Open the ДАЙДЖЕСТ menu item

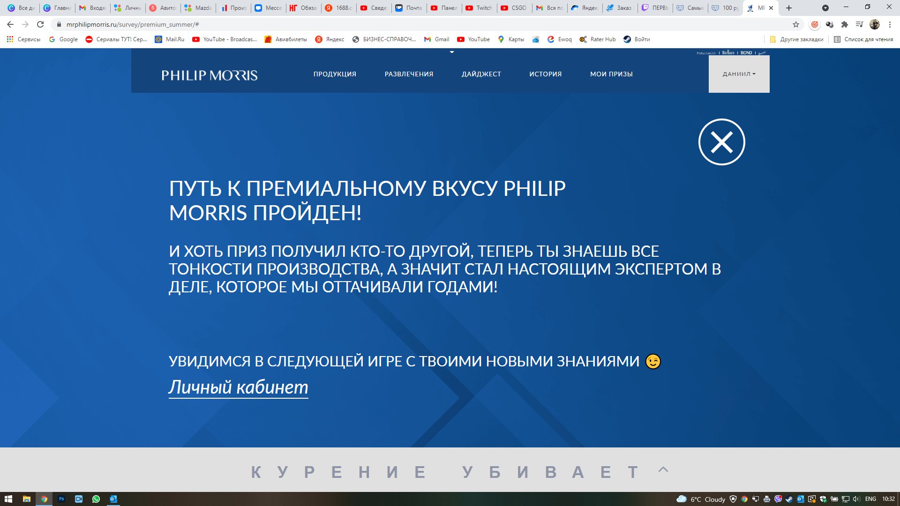481,74
